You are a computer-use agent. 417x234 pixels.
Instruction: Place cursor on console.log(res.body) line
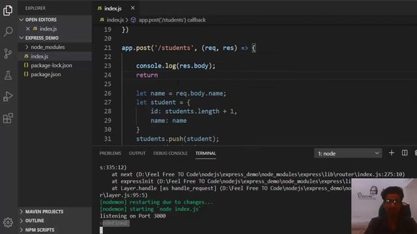[x=176, y=66]
